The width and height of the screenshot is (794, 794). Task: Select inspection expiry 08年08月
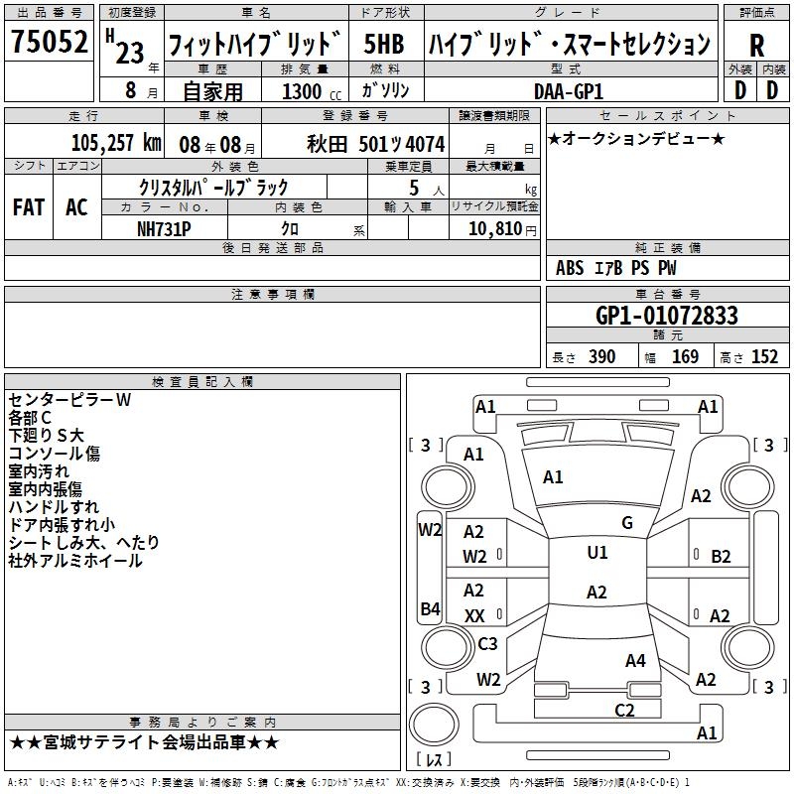point(217,145)
